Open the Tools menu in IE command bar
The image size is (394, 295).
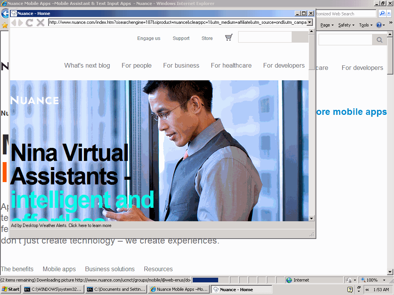(366, 25)
